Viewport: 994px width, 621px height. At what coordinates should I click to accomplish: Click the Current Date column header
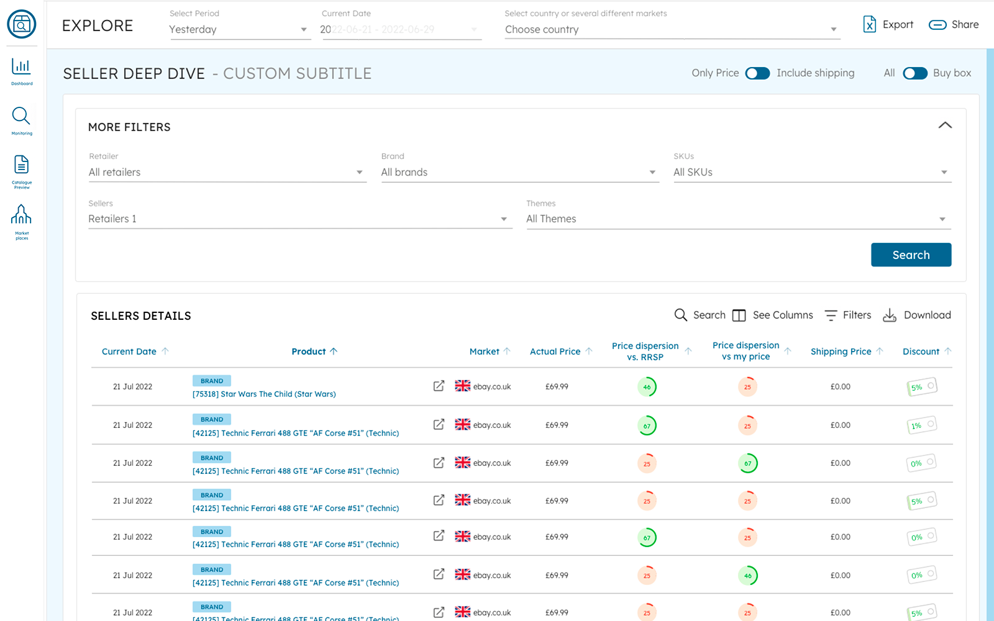(x=129, y=351)
